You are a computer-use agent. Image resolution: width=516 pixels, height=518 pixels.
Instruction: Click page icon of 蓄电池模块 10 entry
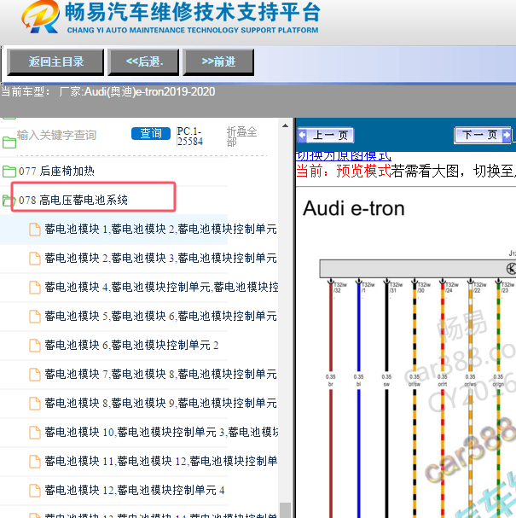tap(35, 433)
